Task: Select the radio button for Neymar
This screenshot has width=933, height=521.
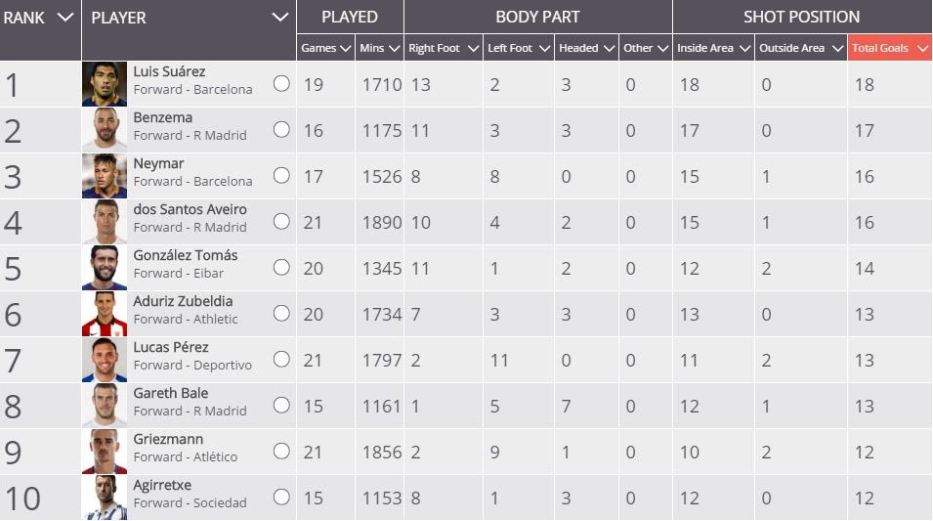Action: [x=281, y=176]
